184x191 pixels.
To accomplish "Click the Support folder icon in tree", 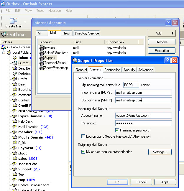I will [x=15, y=169].
